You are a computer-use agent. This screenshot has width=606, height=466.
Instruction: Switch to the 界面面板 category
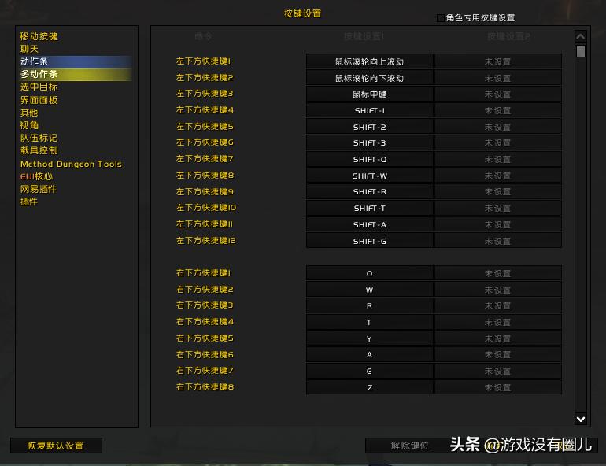tap(39, 100)
